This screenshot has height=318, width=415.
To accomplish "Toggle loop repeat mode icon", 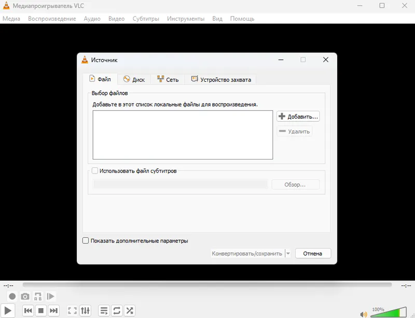I will point(117,310).
